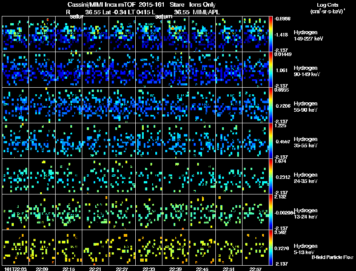356x271 pixels.
Task: Open the 24-35 keV panel at 22:57
Action: pyautogui.click(x=255, y=177)
